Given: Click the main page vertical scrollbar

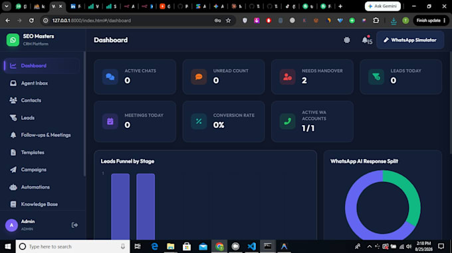Looking at the screenshot, I should pos(450,103).
